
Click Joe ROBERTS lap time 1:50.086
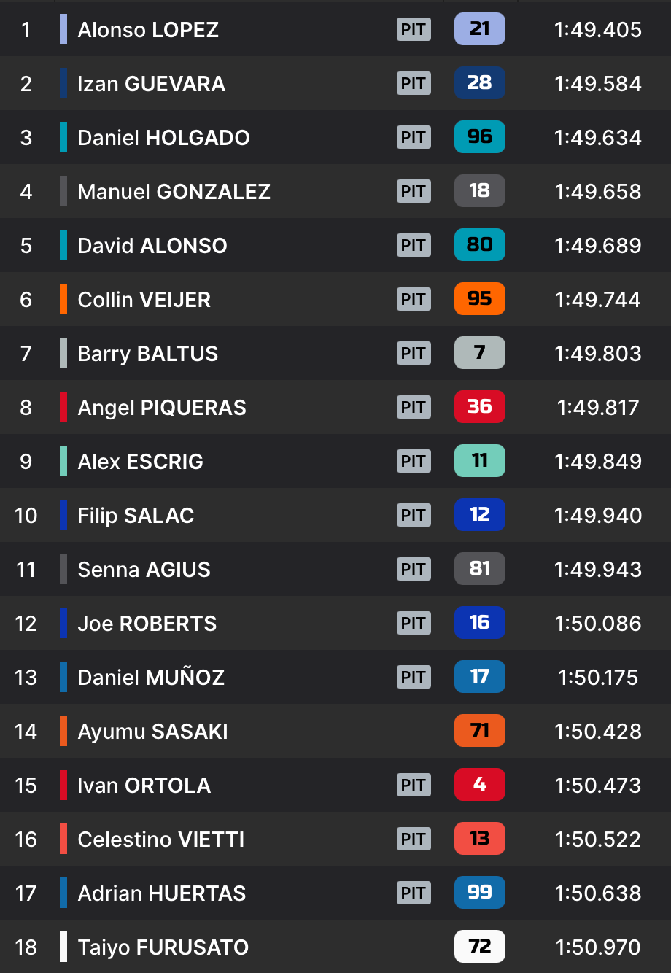[x=598, y=624]
